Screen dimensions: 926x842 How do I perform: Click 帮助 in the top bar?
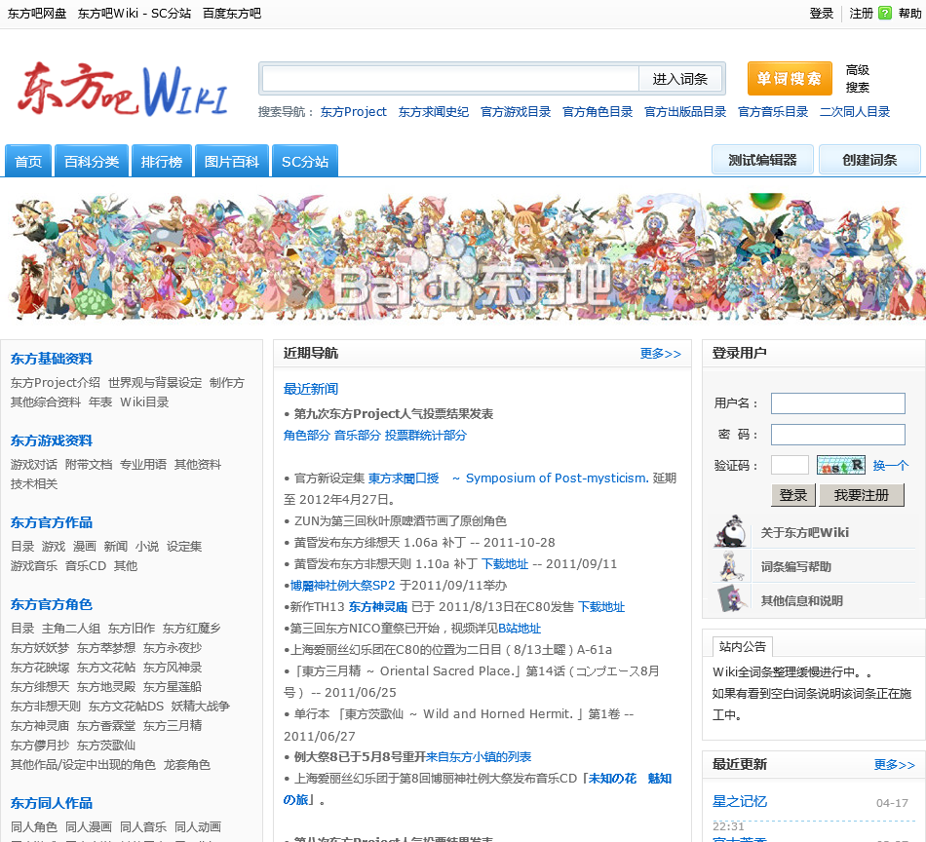click(909, 13)
